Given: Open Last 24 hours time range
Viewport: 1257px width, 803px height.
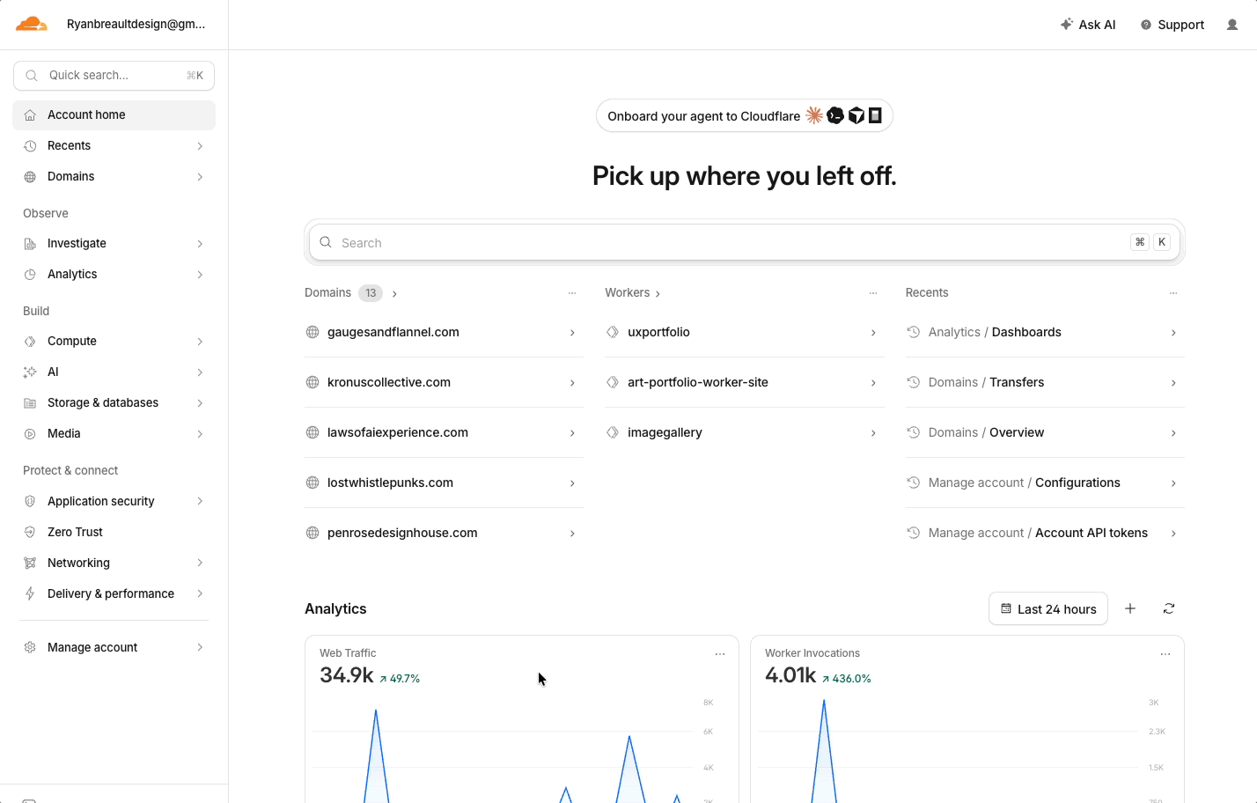Looking at the screenshot, I should (x=1048, y=608).
